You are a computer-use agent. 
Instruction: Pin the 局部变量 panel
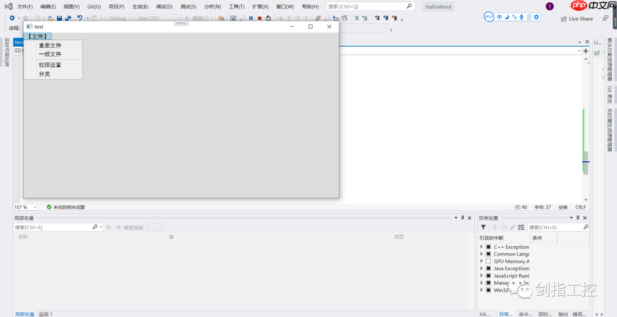[x=463, y=218]
